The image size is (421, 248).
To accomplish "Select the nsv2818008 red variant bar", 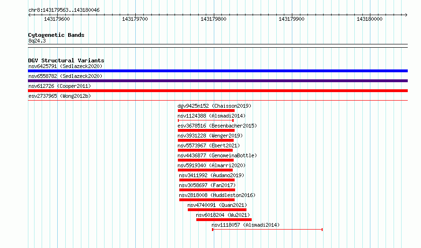I will 207,200.
